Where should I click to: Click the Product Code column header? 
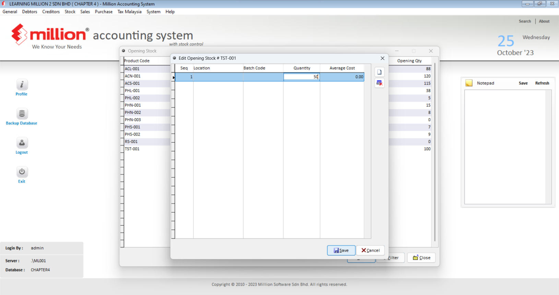coord(147,61)
